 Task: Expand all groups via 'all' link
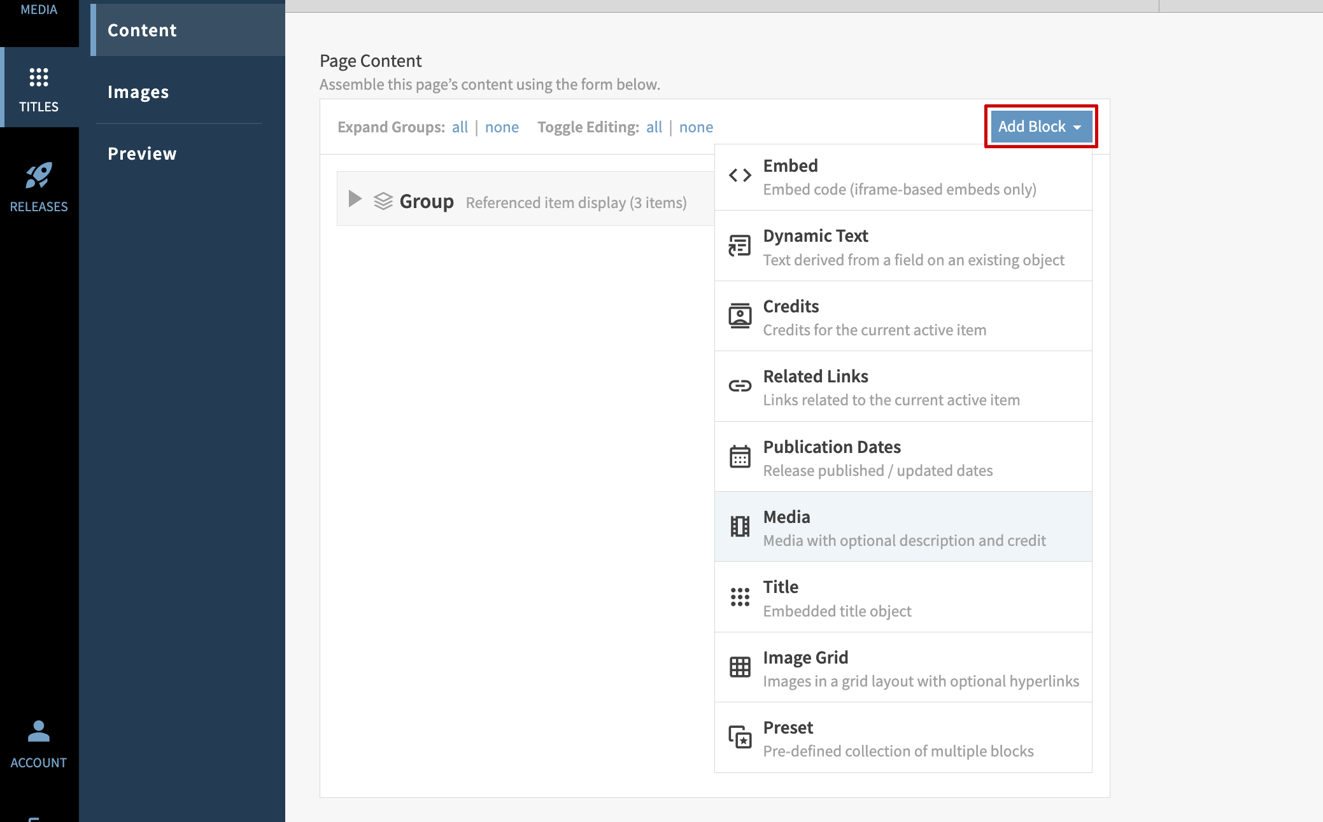pos(460,127)
